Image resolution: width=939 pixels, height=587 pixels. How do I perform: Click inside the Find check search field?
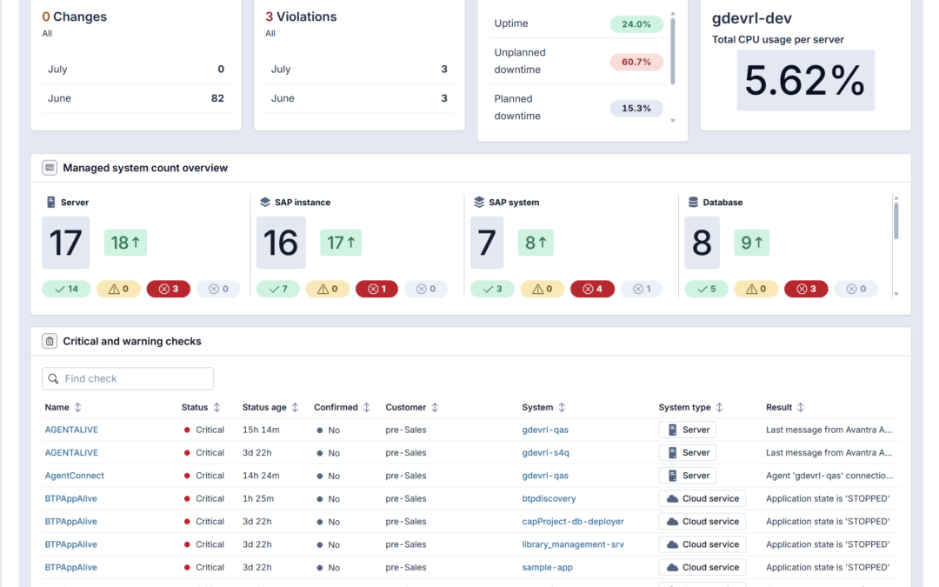pos(128,378)
